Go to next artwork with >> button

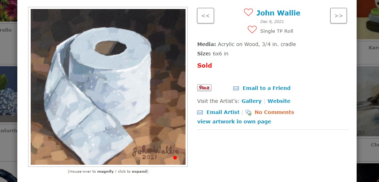[339, 16]
